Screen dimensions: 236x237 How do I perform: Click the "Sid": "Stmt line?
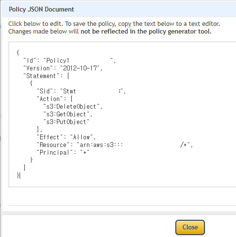click(81, 91)
